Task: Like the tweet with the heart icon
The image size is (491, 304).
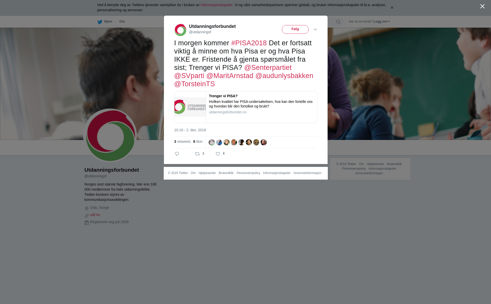Action: (218, 154)
